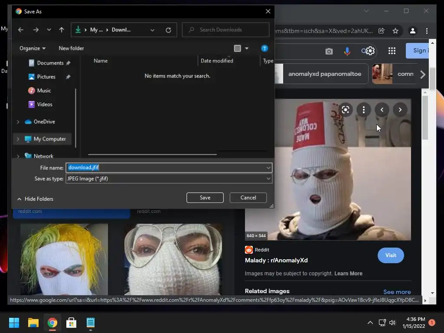This screenshot has width=444, height=333.
Task: Share this page icon in Chrome
Action: click(382, 31)
